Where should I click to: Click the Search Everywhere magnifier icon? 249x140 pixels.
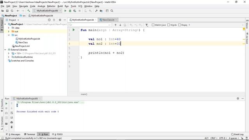[112, 11]
